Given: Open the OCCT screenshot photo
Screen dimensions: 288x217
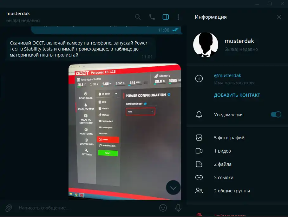Looking at the screenshot, I should [x=125, y=131].
